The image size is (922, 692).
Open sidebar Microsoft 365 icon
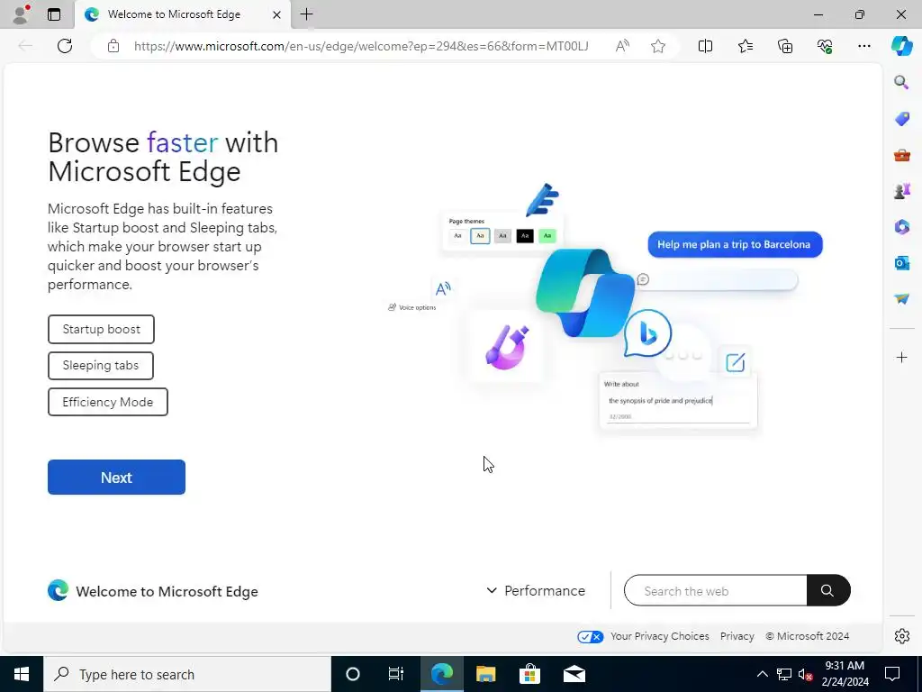click(901, 226)
